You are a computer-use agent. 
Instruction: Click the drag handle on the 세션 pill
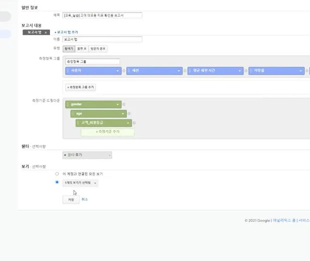click(129, 70)
